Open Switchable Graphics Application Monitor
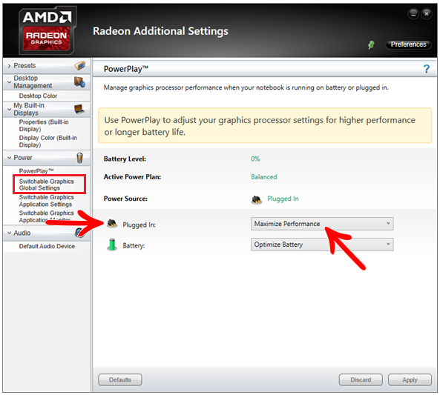The height and width of the screenshot is (395, 440). (x=47, y=216)
